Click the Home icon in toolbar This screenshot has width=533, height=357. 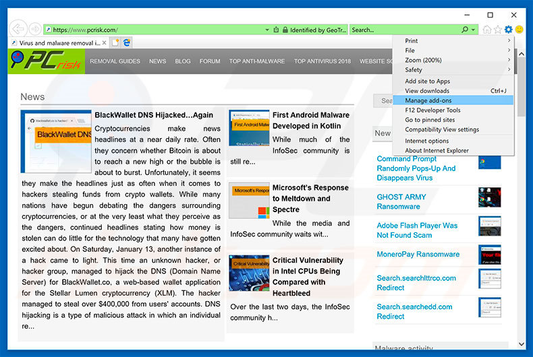(x=487, y=30)
